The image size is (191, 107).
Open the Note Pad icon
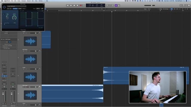click(184, 5)
